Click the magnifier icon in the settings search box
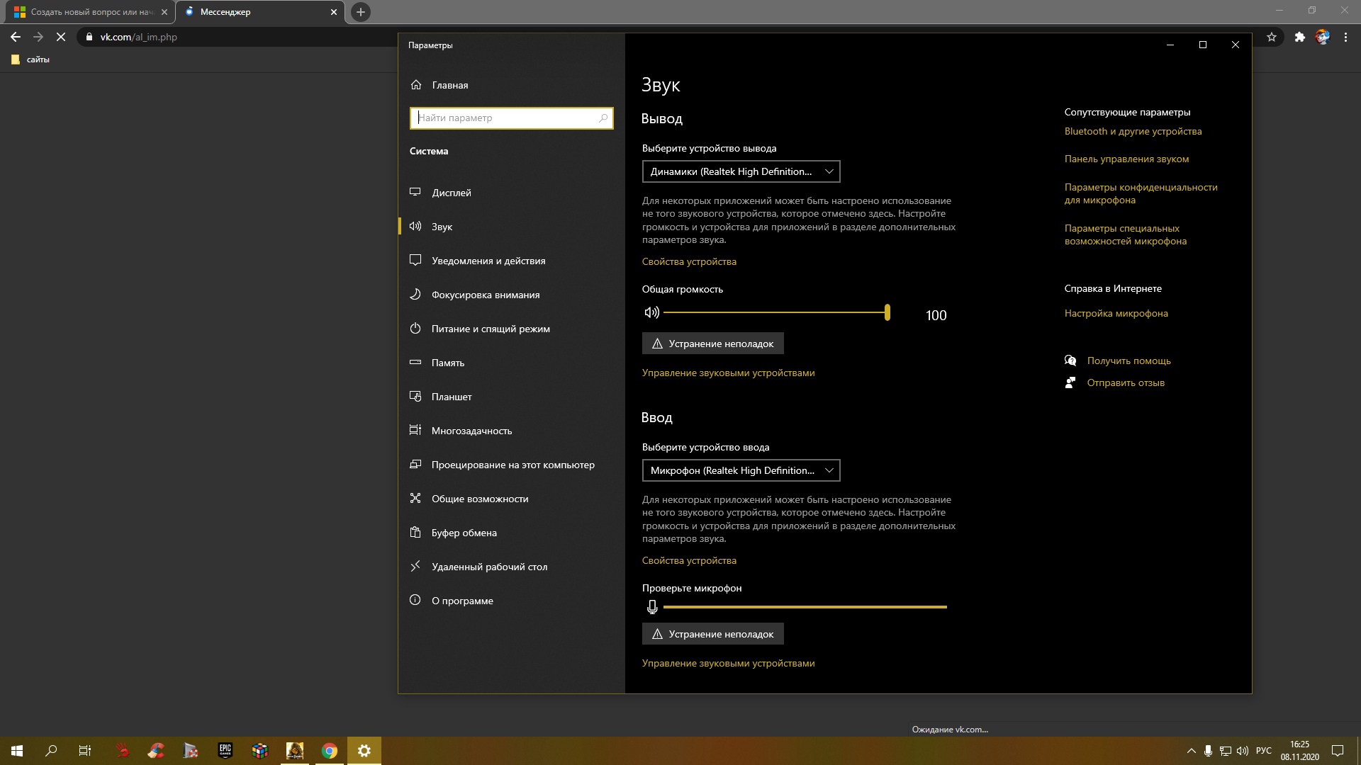 (x=603, y=118)
